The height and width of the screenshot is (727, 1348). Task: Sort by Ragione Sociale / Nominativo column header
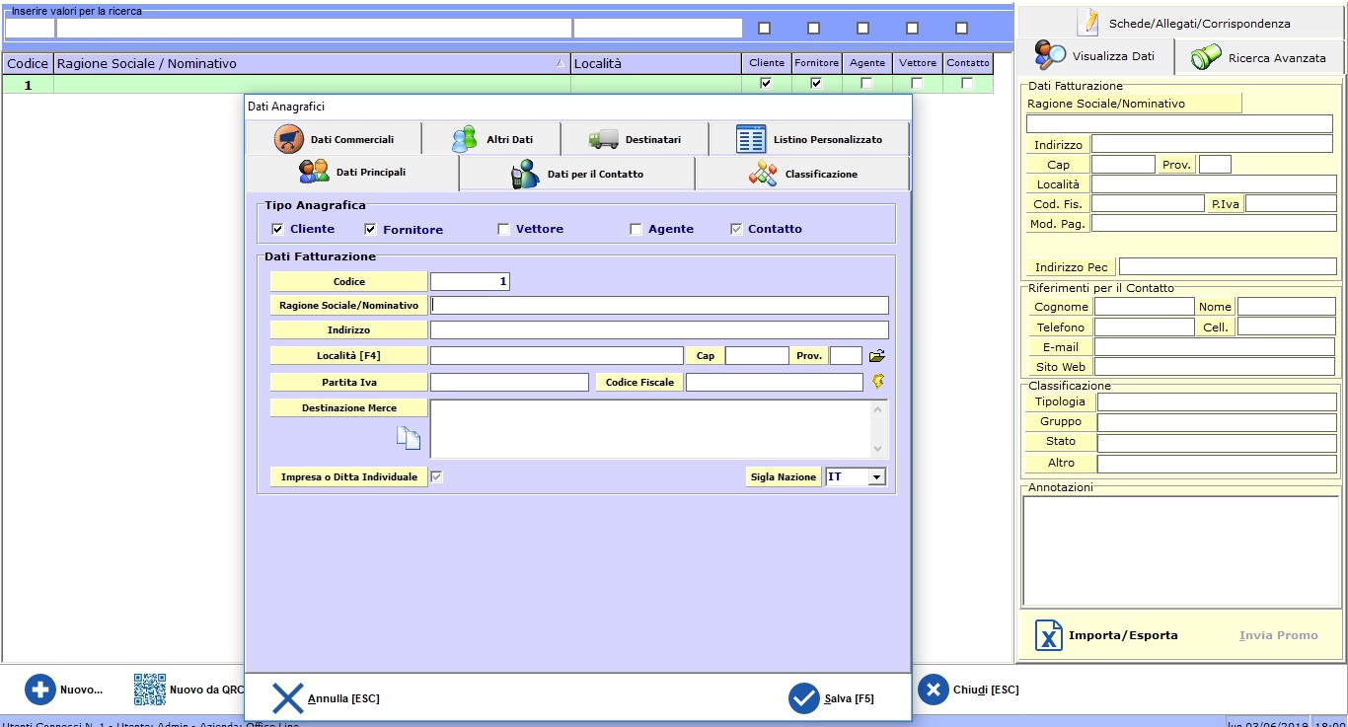pos(312,63)
